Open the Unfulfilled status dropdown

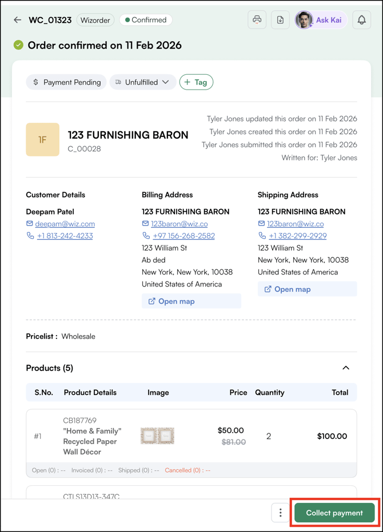(x=142, y=82)
